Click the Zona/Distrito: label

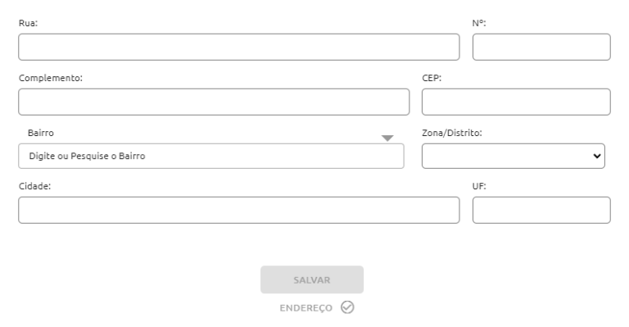tap(452, 133)
